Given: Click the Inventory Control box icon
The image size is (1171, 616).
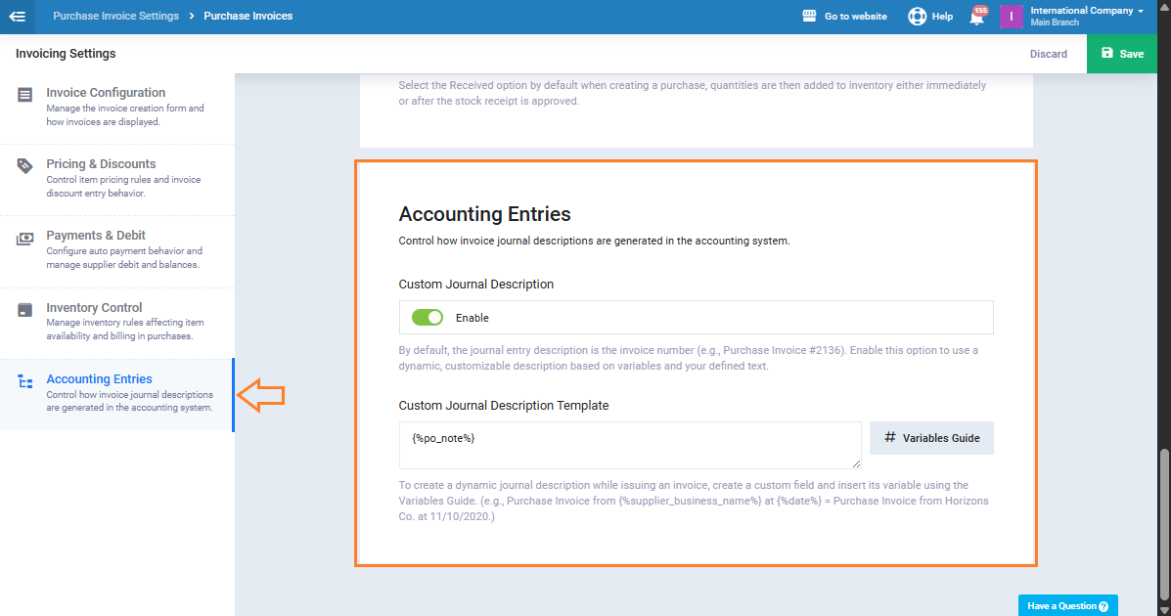Looking at the screenshot, I should 25,310.
